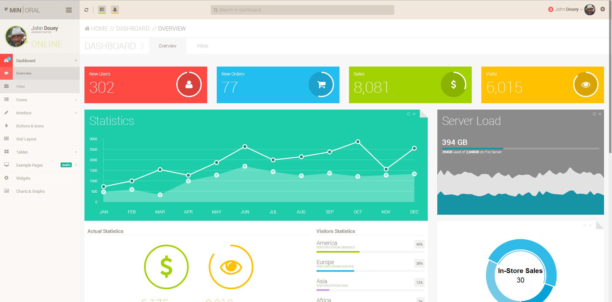Refresh the Statistics panel
This screenshot has height=302, width=612.
pyautogui.click(x=408, y=114)
